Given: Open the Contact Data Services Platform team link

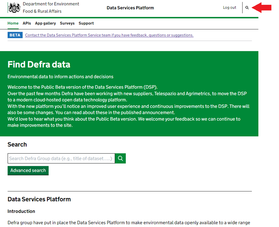Looking at the screenshot, I should pyautogui.click(x=109, y=35).
